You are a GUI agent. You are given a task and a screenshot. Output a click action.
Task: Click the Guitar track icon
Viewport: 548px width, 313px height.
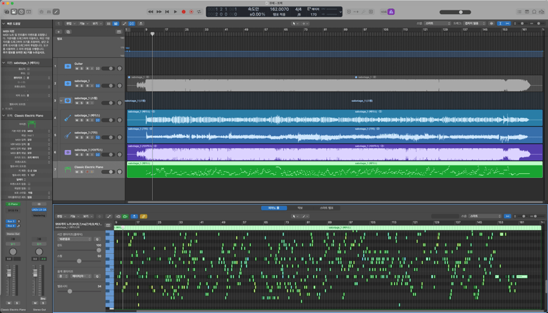pos(67,66)
